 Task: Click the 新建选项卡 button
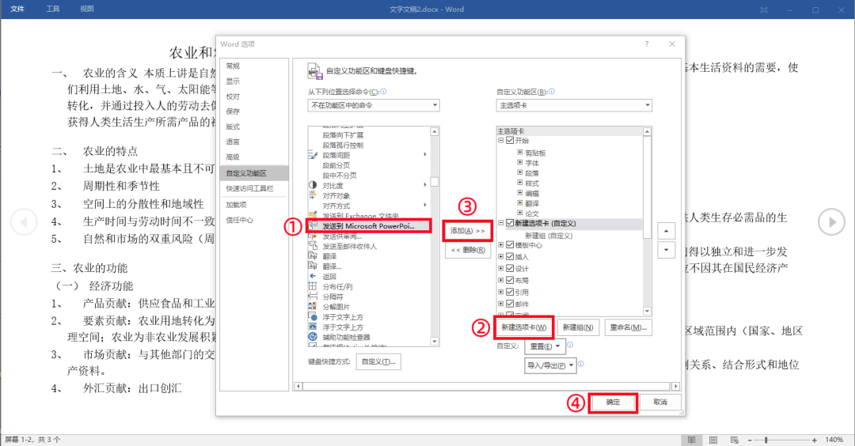[x=523, y=327]
